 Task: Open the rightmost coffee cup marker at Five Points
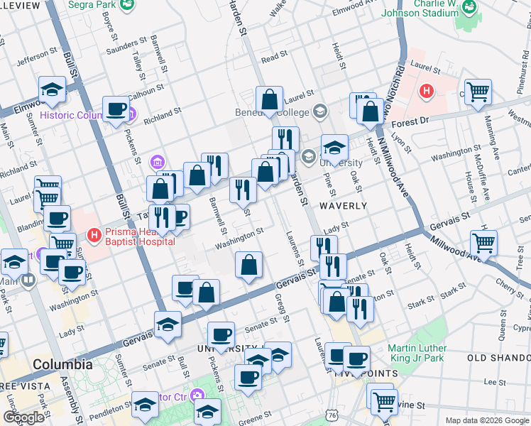(356, 359)
